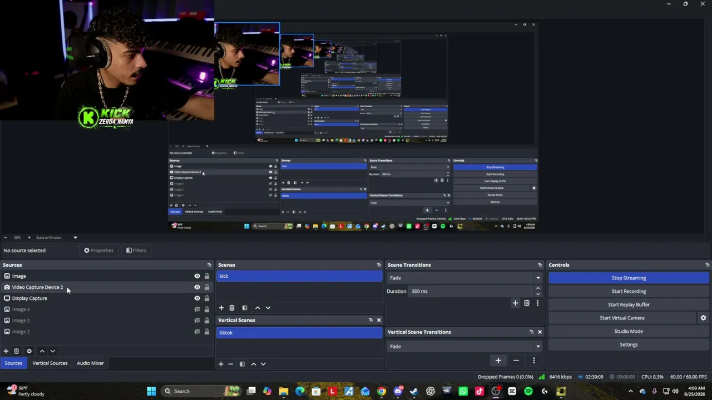The height and width of the screenshot is (400, 712).
Task: Open virtual camera settings gear
Action: [x=703, y=318]
